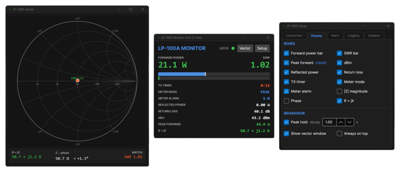Click the LP-100A MONITOR heading
This screenshot has width=400, height=172.
pos(182,48)
